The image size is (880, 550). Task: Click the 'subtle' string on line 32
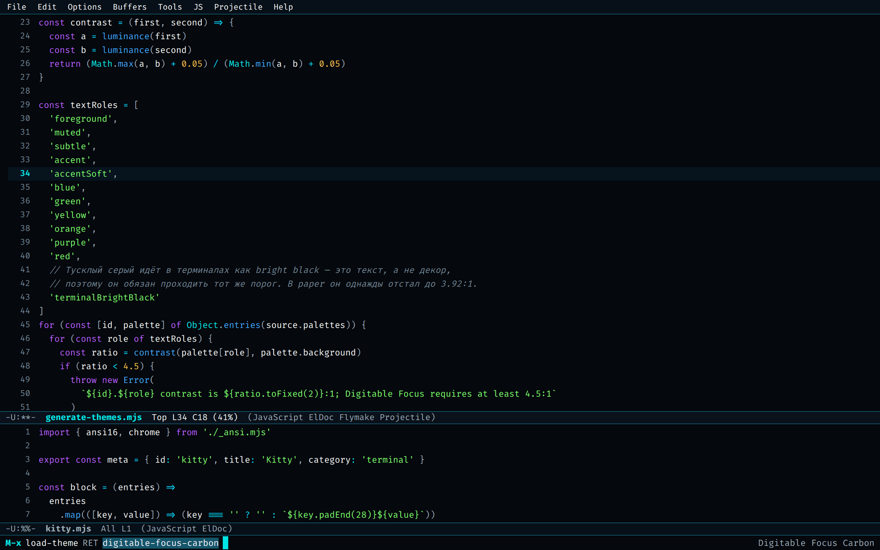click(x=70, y=146)
